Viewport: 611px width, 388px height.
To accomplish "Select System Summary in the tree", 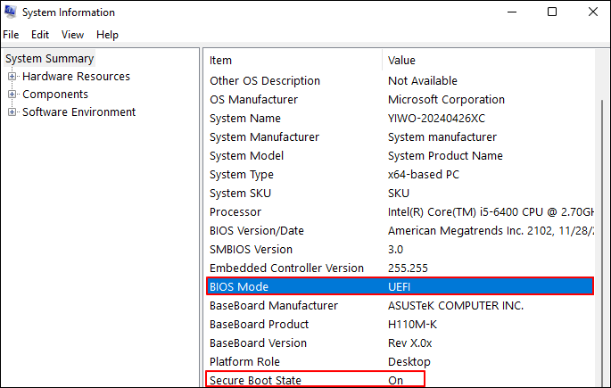I will pos(49,59).
